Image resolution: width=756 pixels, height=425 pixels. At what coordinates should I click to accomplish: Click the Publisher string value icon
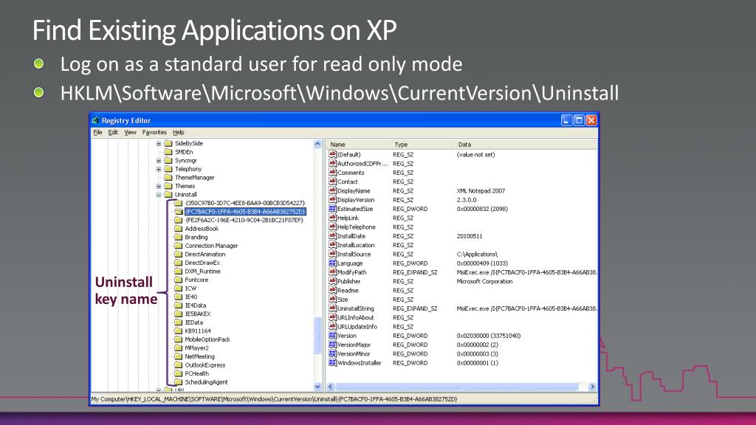tap(332, 281)
